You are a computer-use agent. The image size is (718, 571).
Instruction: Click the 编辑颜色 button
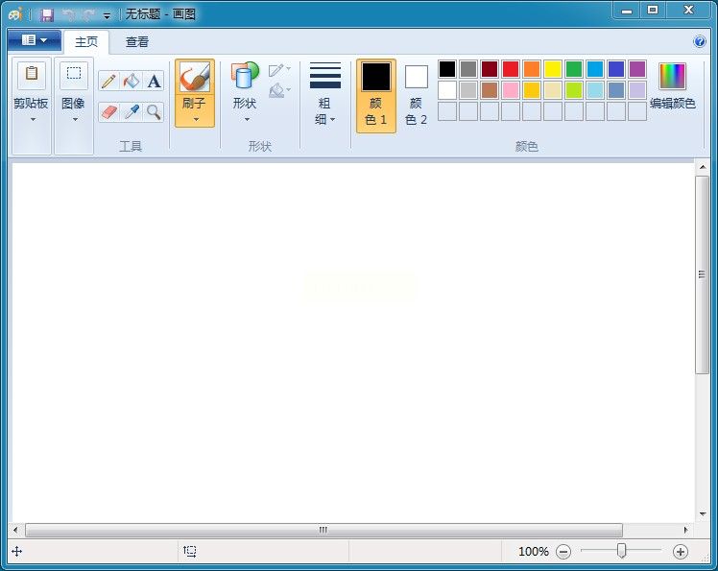(672, 87)
